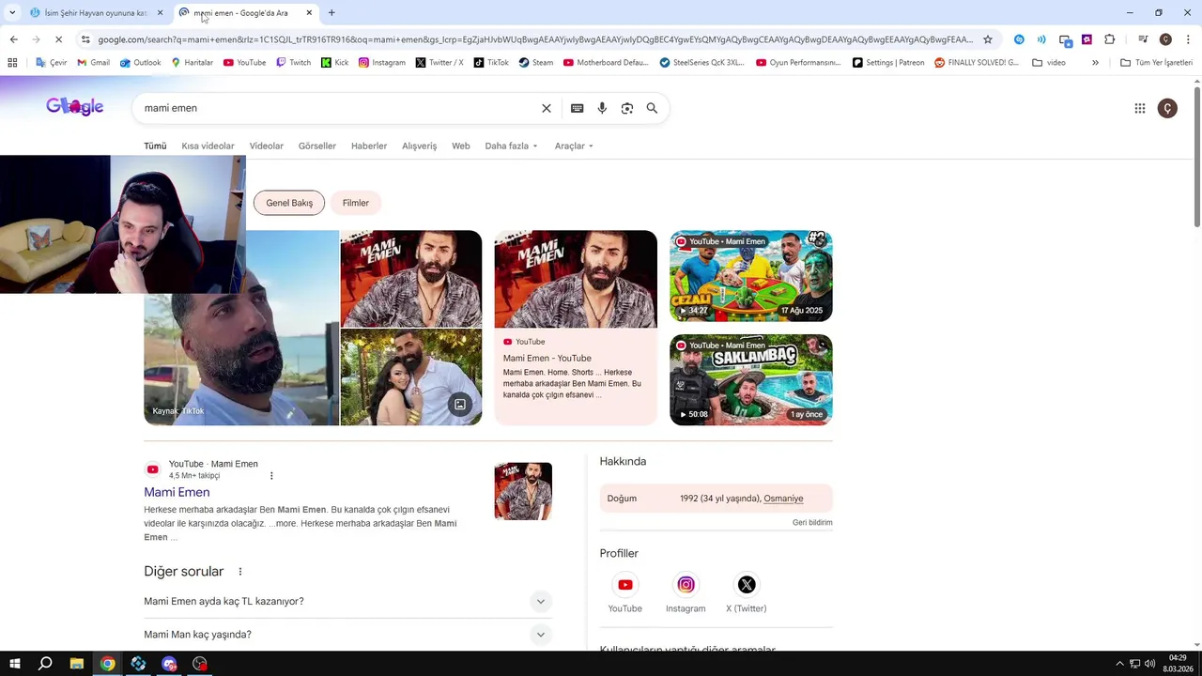Select the Kısa videolar tab
This screenshot has height=676, width=1202.
pos(208,146)
